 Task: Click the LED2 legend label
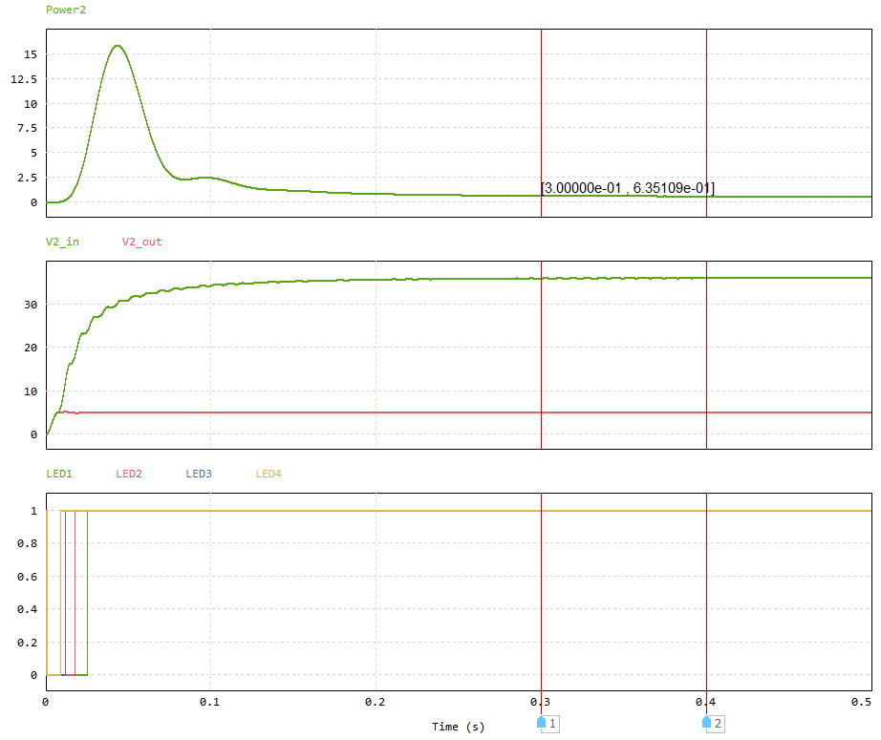pos(129,474)
